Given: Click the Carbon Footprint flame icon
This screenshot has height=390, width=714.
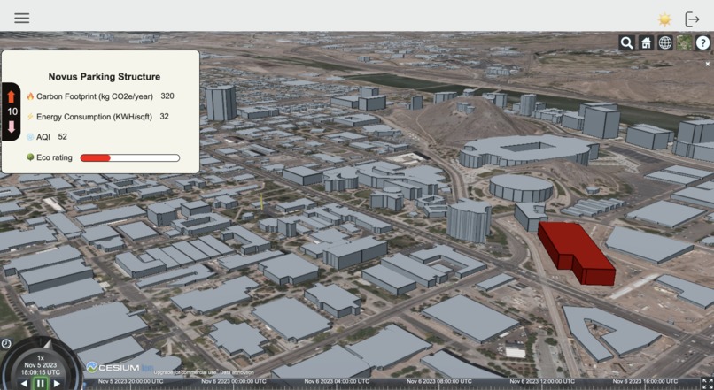Looking at the screenshot, I should tap(30, 96).
